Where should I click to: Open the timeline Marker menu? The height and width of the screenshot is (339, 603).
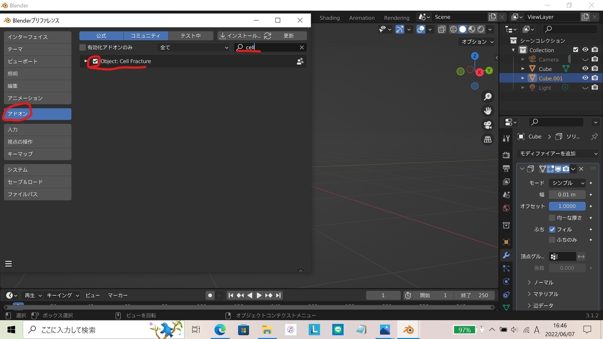point(118,295)
